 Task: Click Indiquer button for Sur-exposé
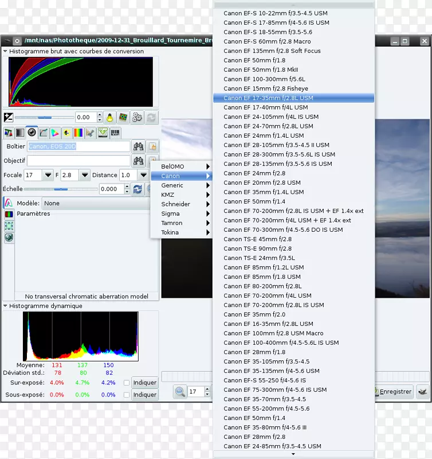point(144,383)
